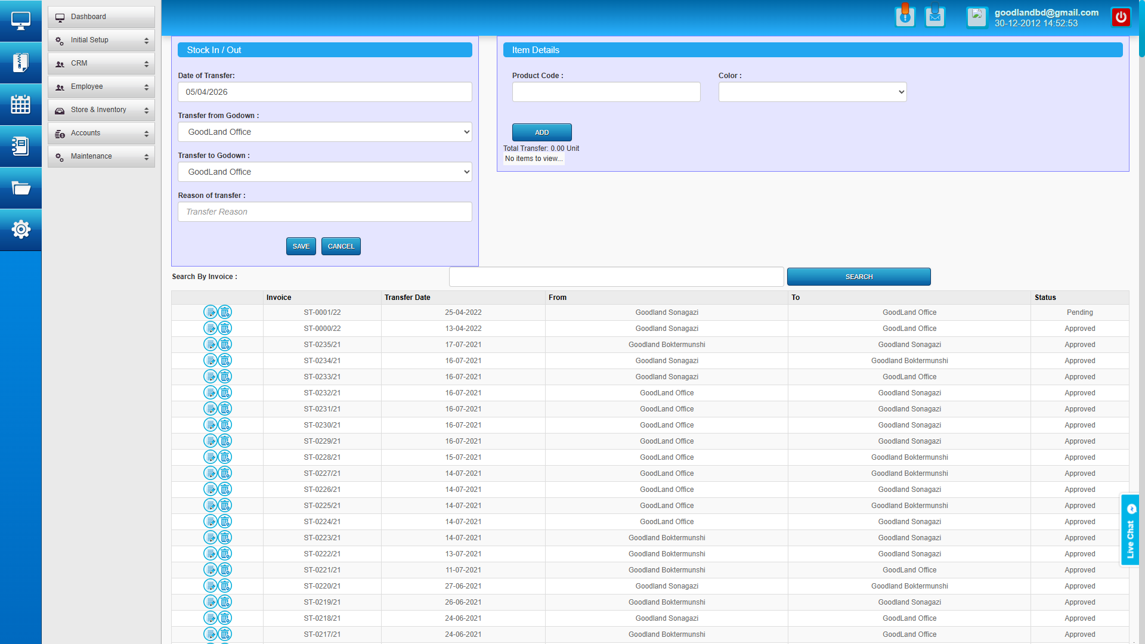Open the mail envelope icon in header

(934, 17)
